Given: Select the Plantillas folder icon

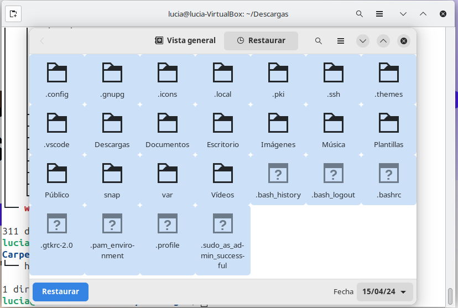Looking at the screenshot, I should (x=388, y=123).
